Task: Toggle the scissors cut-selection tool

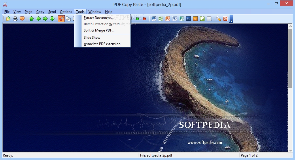Action: (61, 19)
